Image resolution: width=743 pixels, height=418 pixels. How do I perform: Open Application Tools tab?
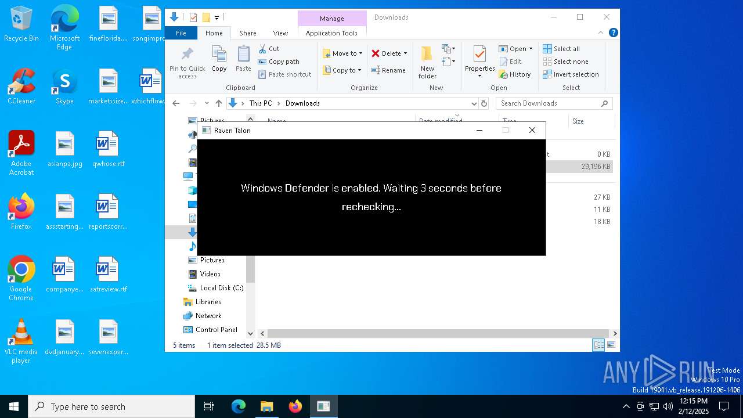coord(331,33)
